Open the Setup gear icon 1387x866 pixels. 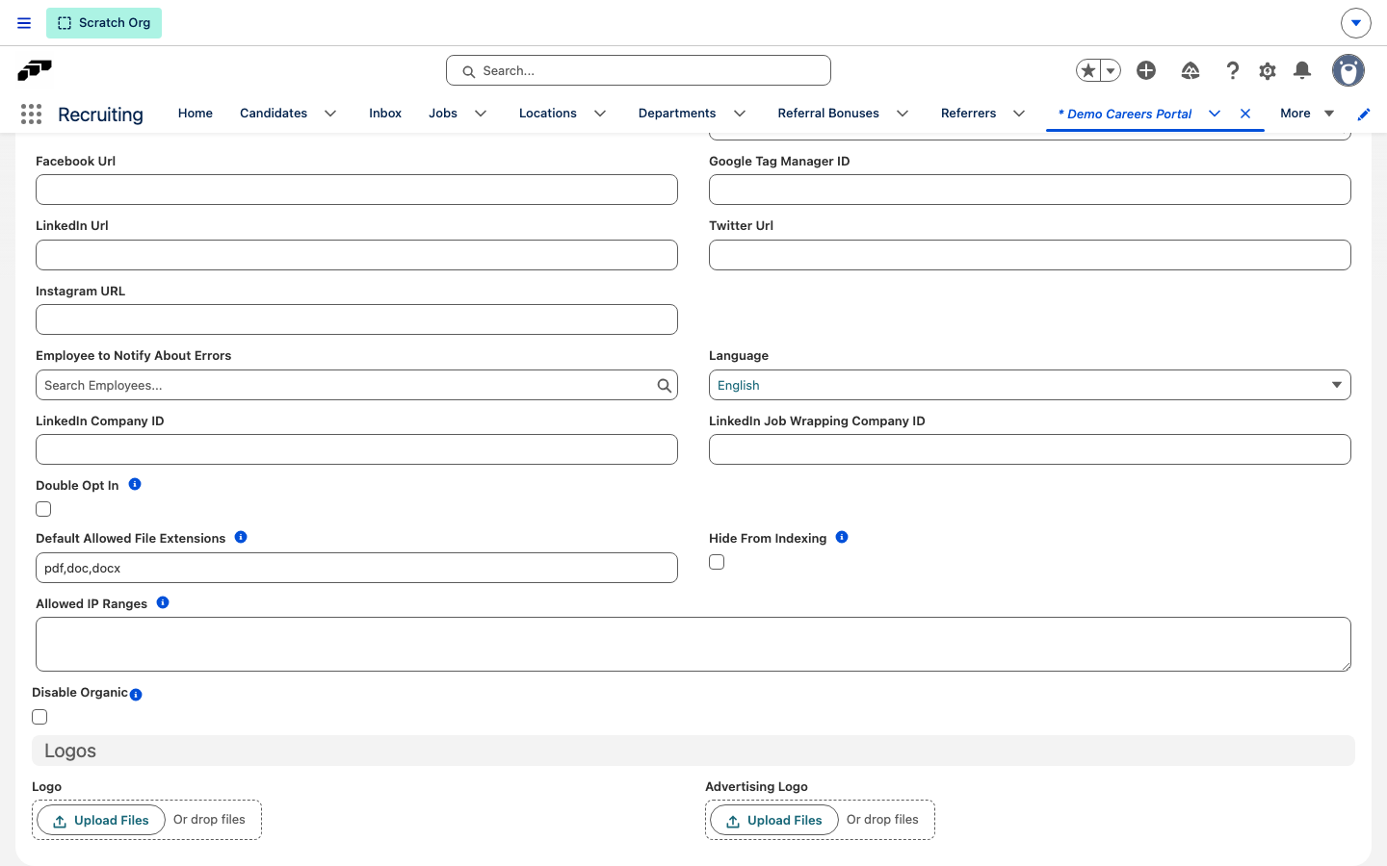[x=1268, y=70]
